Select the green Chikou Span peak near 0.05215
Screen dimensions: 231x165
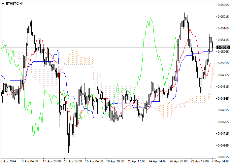tap(150, 17)
